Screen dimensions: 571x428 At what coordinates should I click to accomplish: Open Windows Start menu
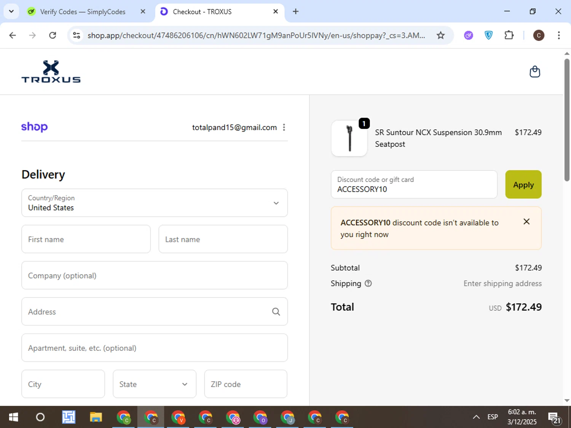tap(13, 417)
